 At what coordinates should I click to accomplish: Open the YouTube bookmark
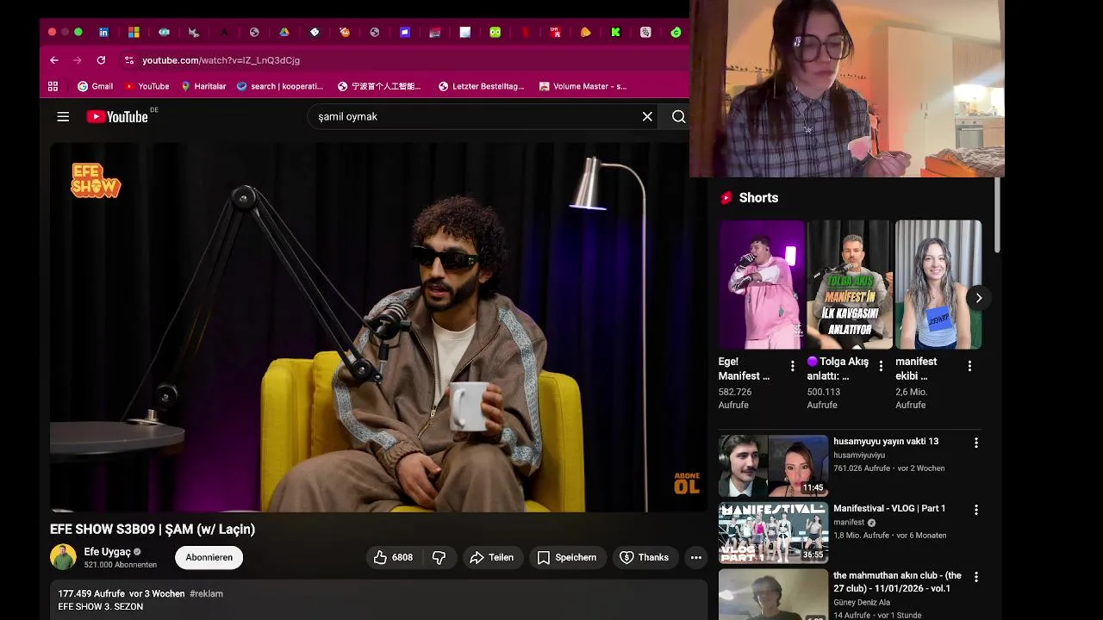click(146, 86)
